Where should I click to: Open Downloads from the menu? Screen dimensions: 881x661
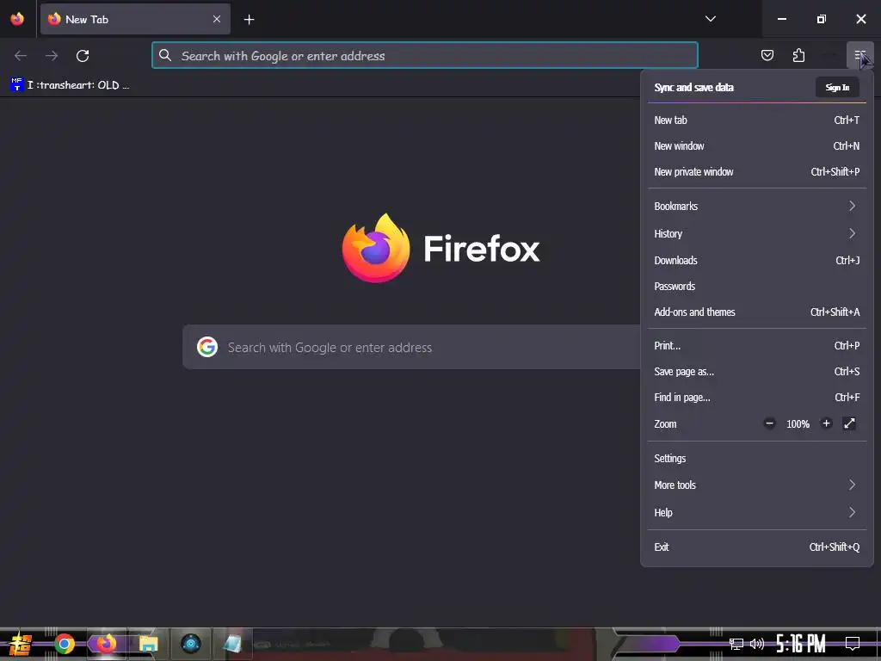[757, 260]
